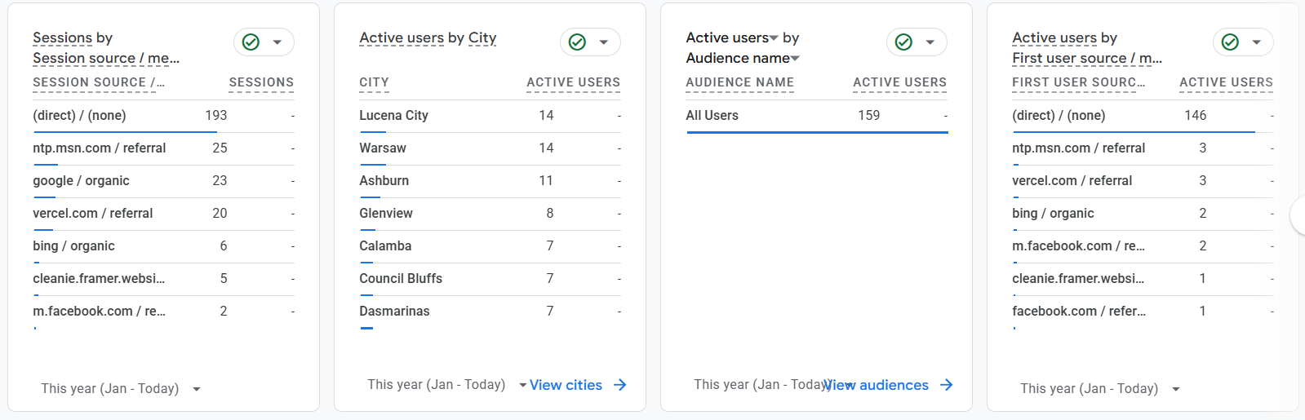Select the Warsaw row
This screenshot has height=420, width=1305.
[490, 148]
